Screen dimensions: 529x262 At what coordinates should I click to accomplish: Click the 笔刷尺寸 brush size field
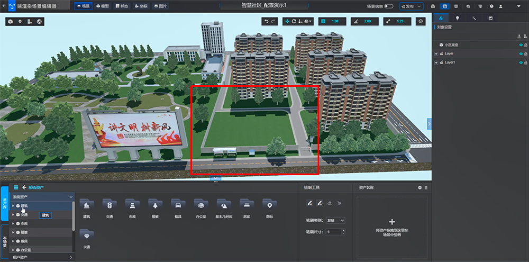336,232
